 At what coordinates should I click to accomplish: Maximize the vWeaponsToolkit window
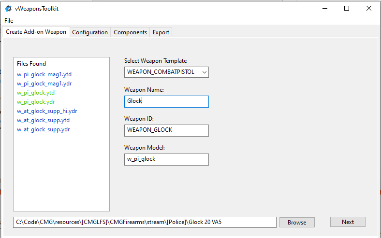point(347,9)
